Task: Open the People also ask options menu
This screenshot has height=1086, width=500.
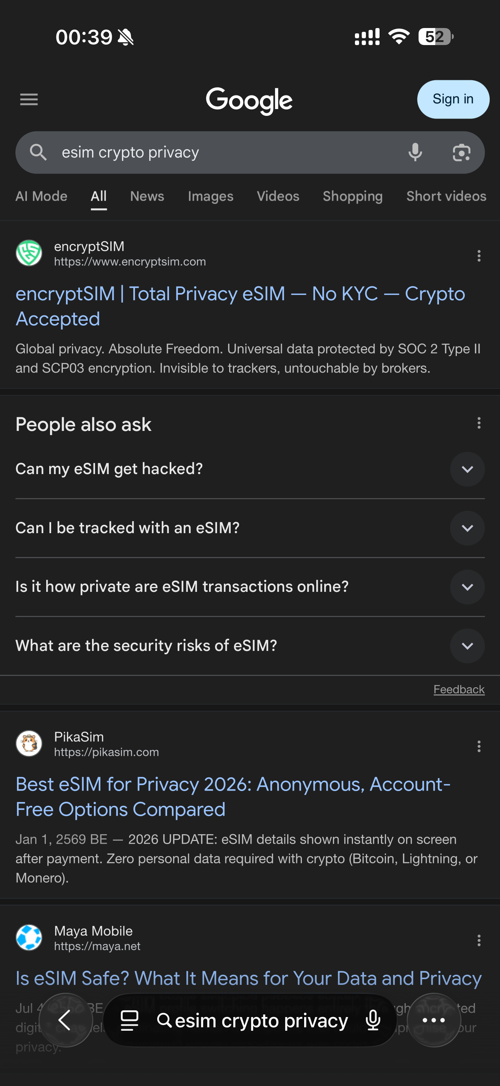Action: [x=478, y=423]
